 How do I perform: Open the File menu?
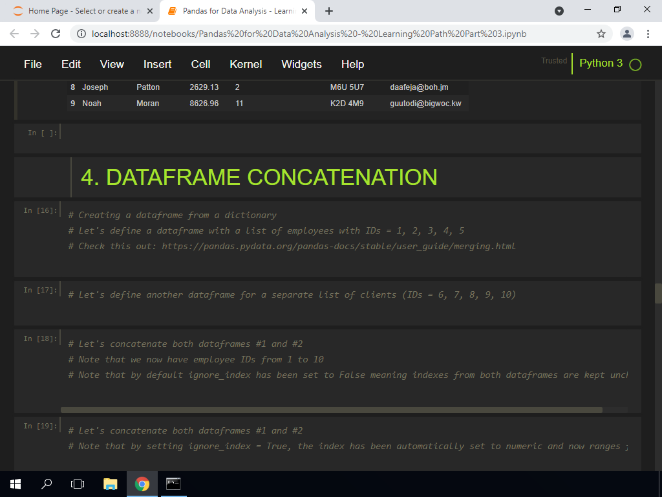point(33,64)
